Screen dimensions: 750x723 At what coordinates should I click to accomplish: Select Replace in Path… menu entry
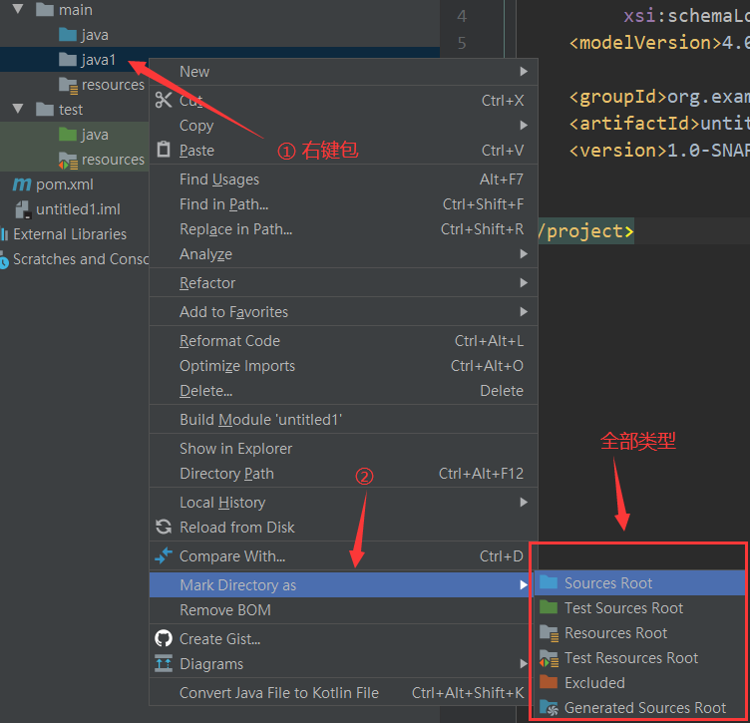[x=343, y=228]
